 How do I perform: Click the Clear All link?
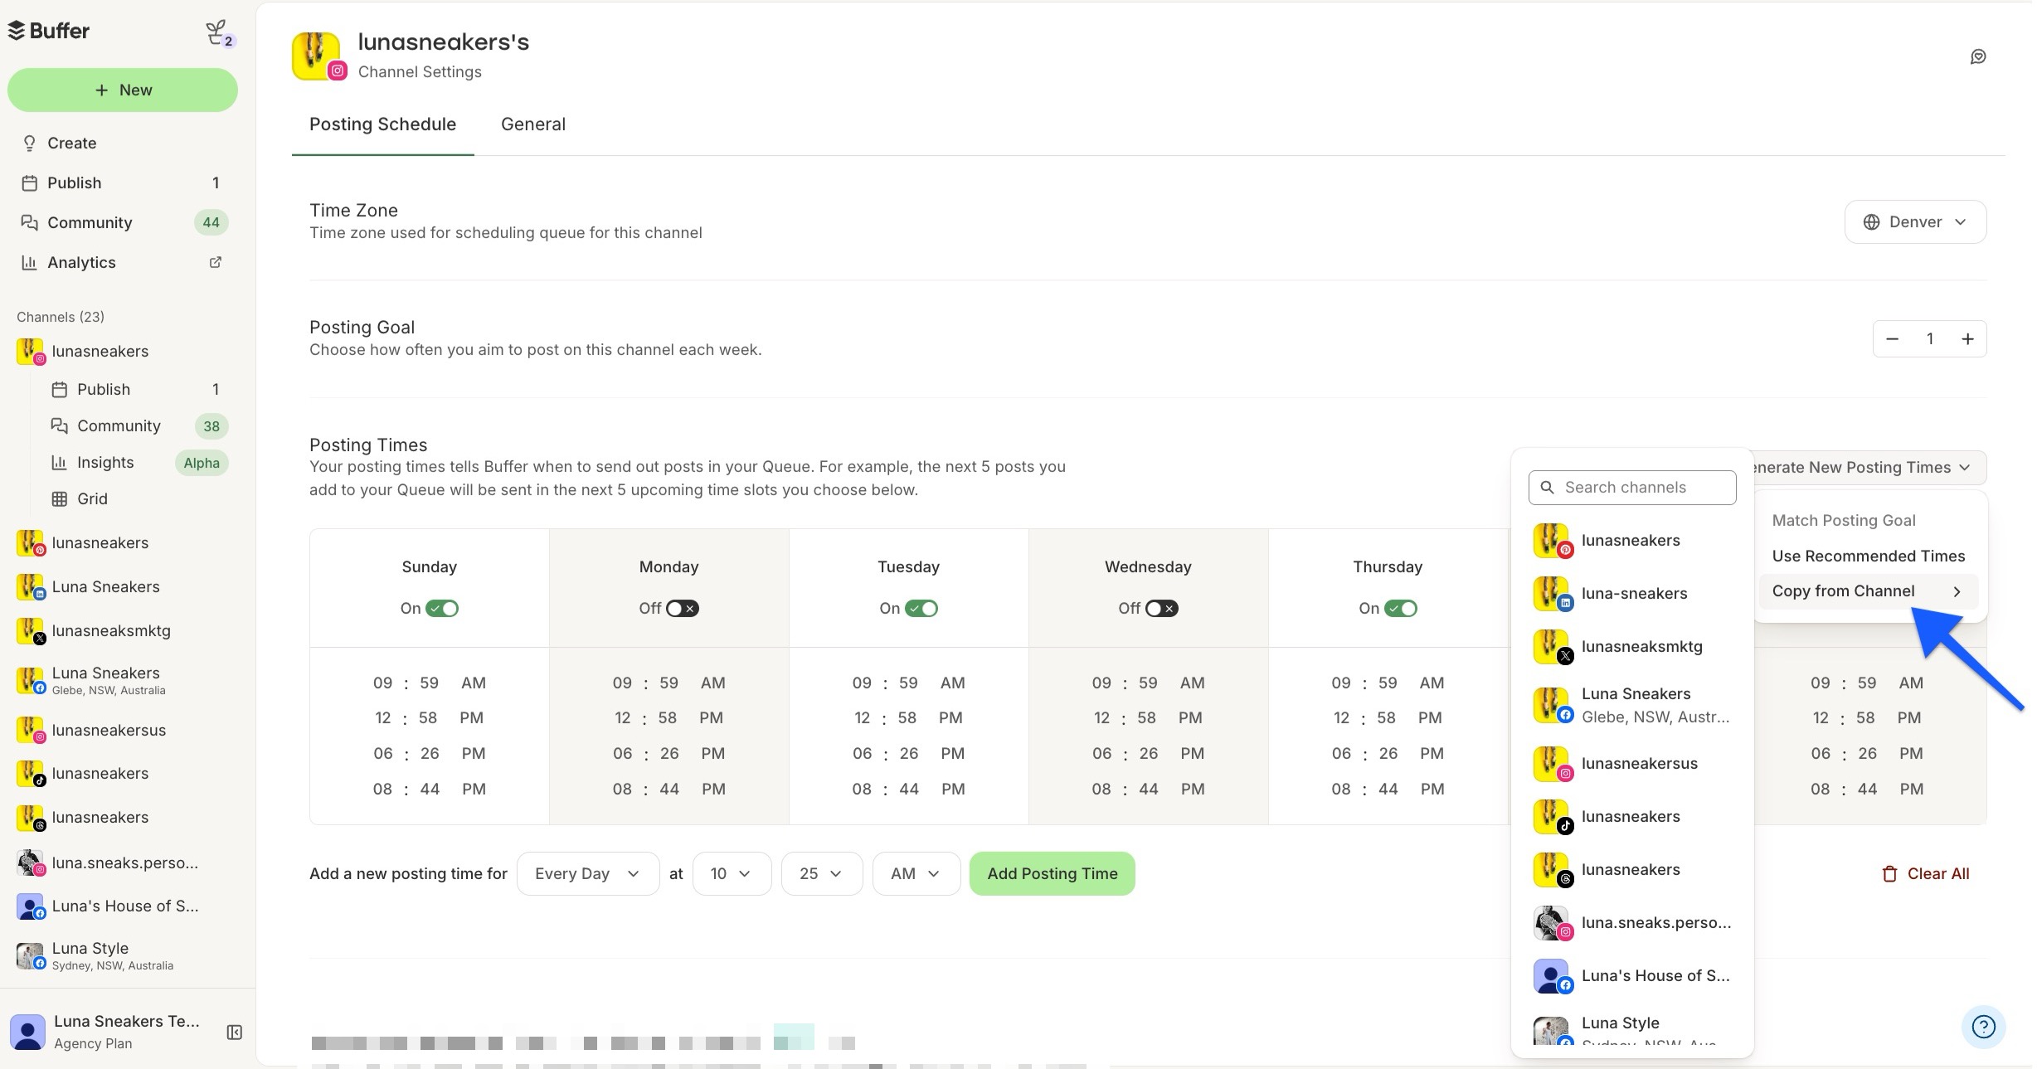click(1926, 873)
